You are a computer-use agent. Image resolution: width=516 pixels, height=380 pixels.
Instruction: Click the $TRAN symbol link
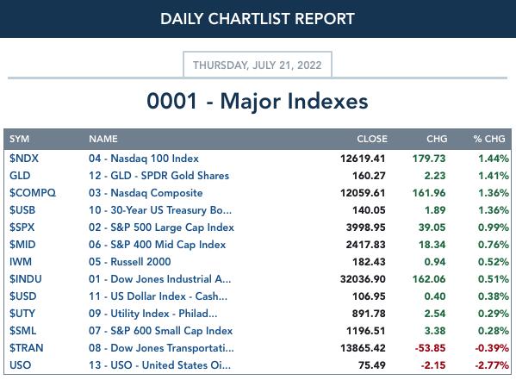tap(27, 348)
